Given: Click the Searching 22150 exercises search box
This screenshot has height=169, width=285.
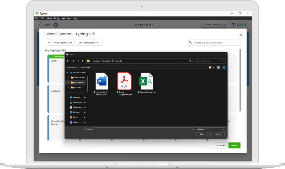Looking at the screenshot, I should click(x=214, y=43).
